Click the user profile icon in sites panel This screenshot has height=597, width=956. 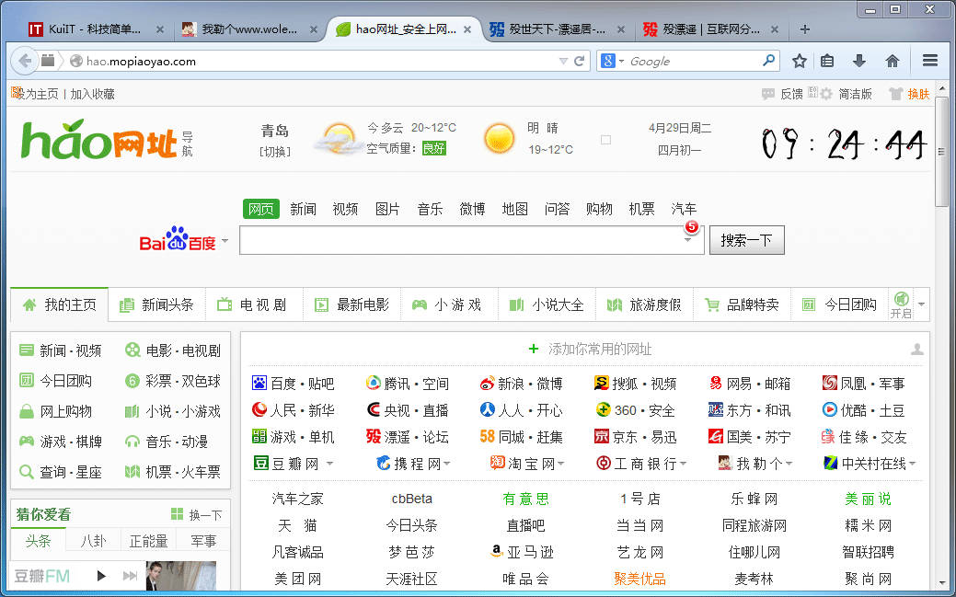(x=916, y=350)
